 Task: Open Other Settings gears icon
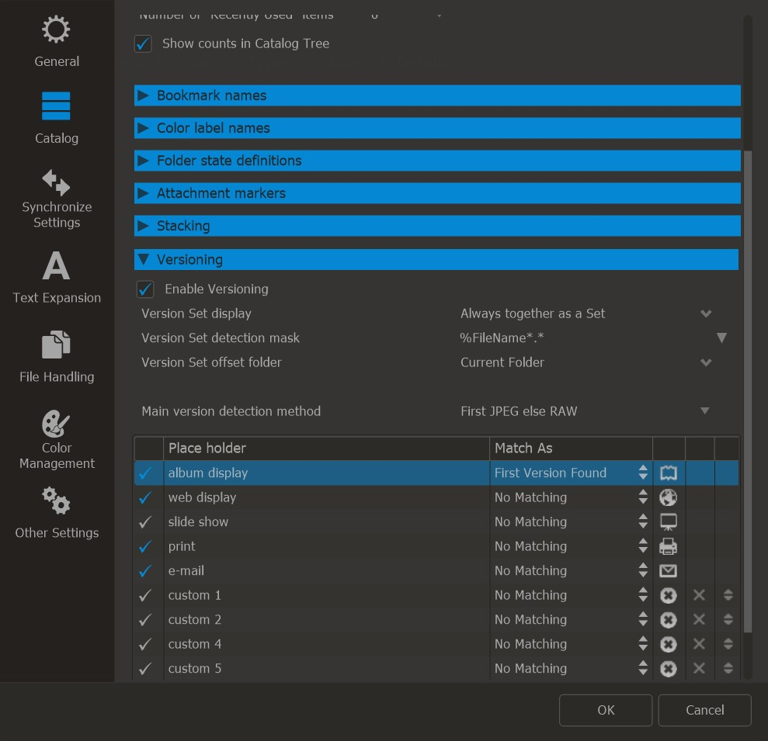pos(56,500)
